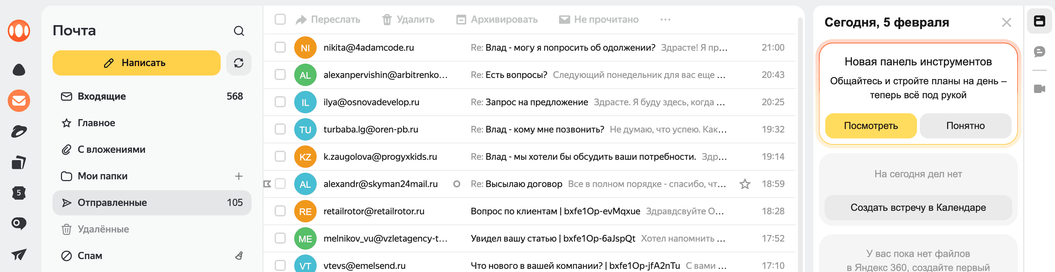Click Архивировать in the mail toolbar

tap(497, 20)
